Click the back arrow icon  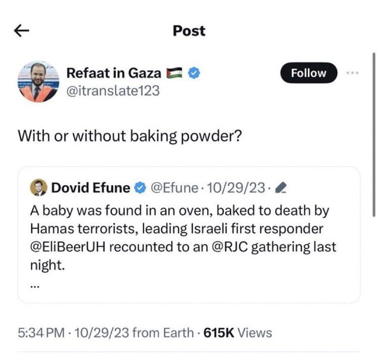pyautogui.click(x=21, y=31)
